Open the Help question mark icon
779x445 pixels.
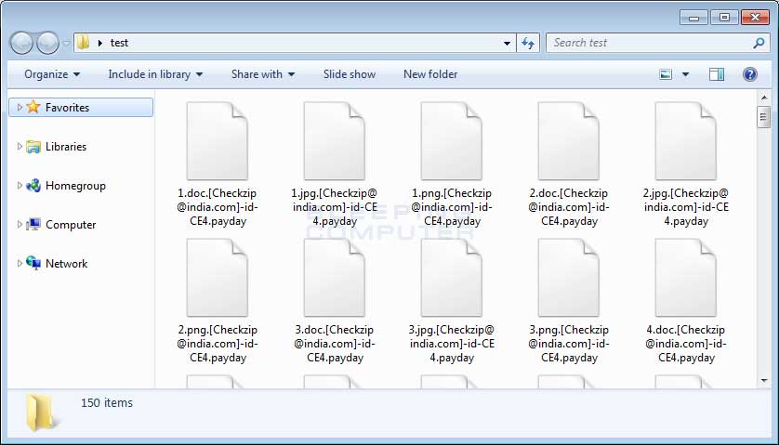[x=749, y=74]
